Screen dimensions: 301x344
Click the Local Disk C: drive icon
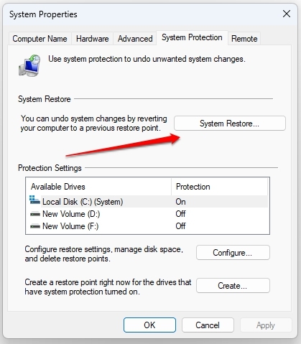pos(34,200)
